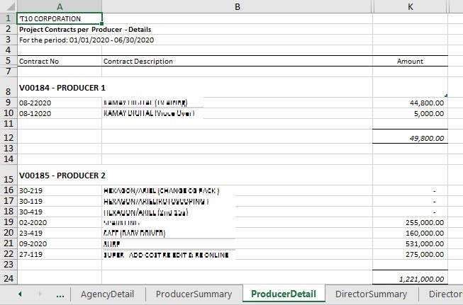Image resolution: width=463 pixels, height=305 pixels.
Task: Open the AgencyDetail sheet tab
Action: (108, 294)
